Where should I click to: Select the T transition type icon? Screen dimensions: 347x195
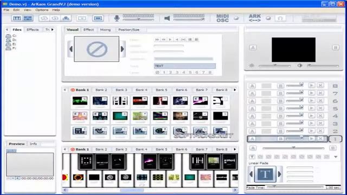[252, 157]
